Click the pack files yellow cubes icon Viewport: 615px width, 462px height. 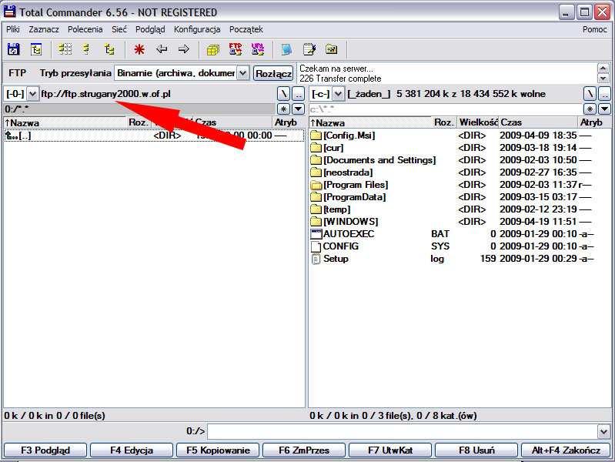(213, 50)
